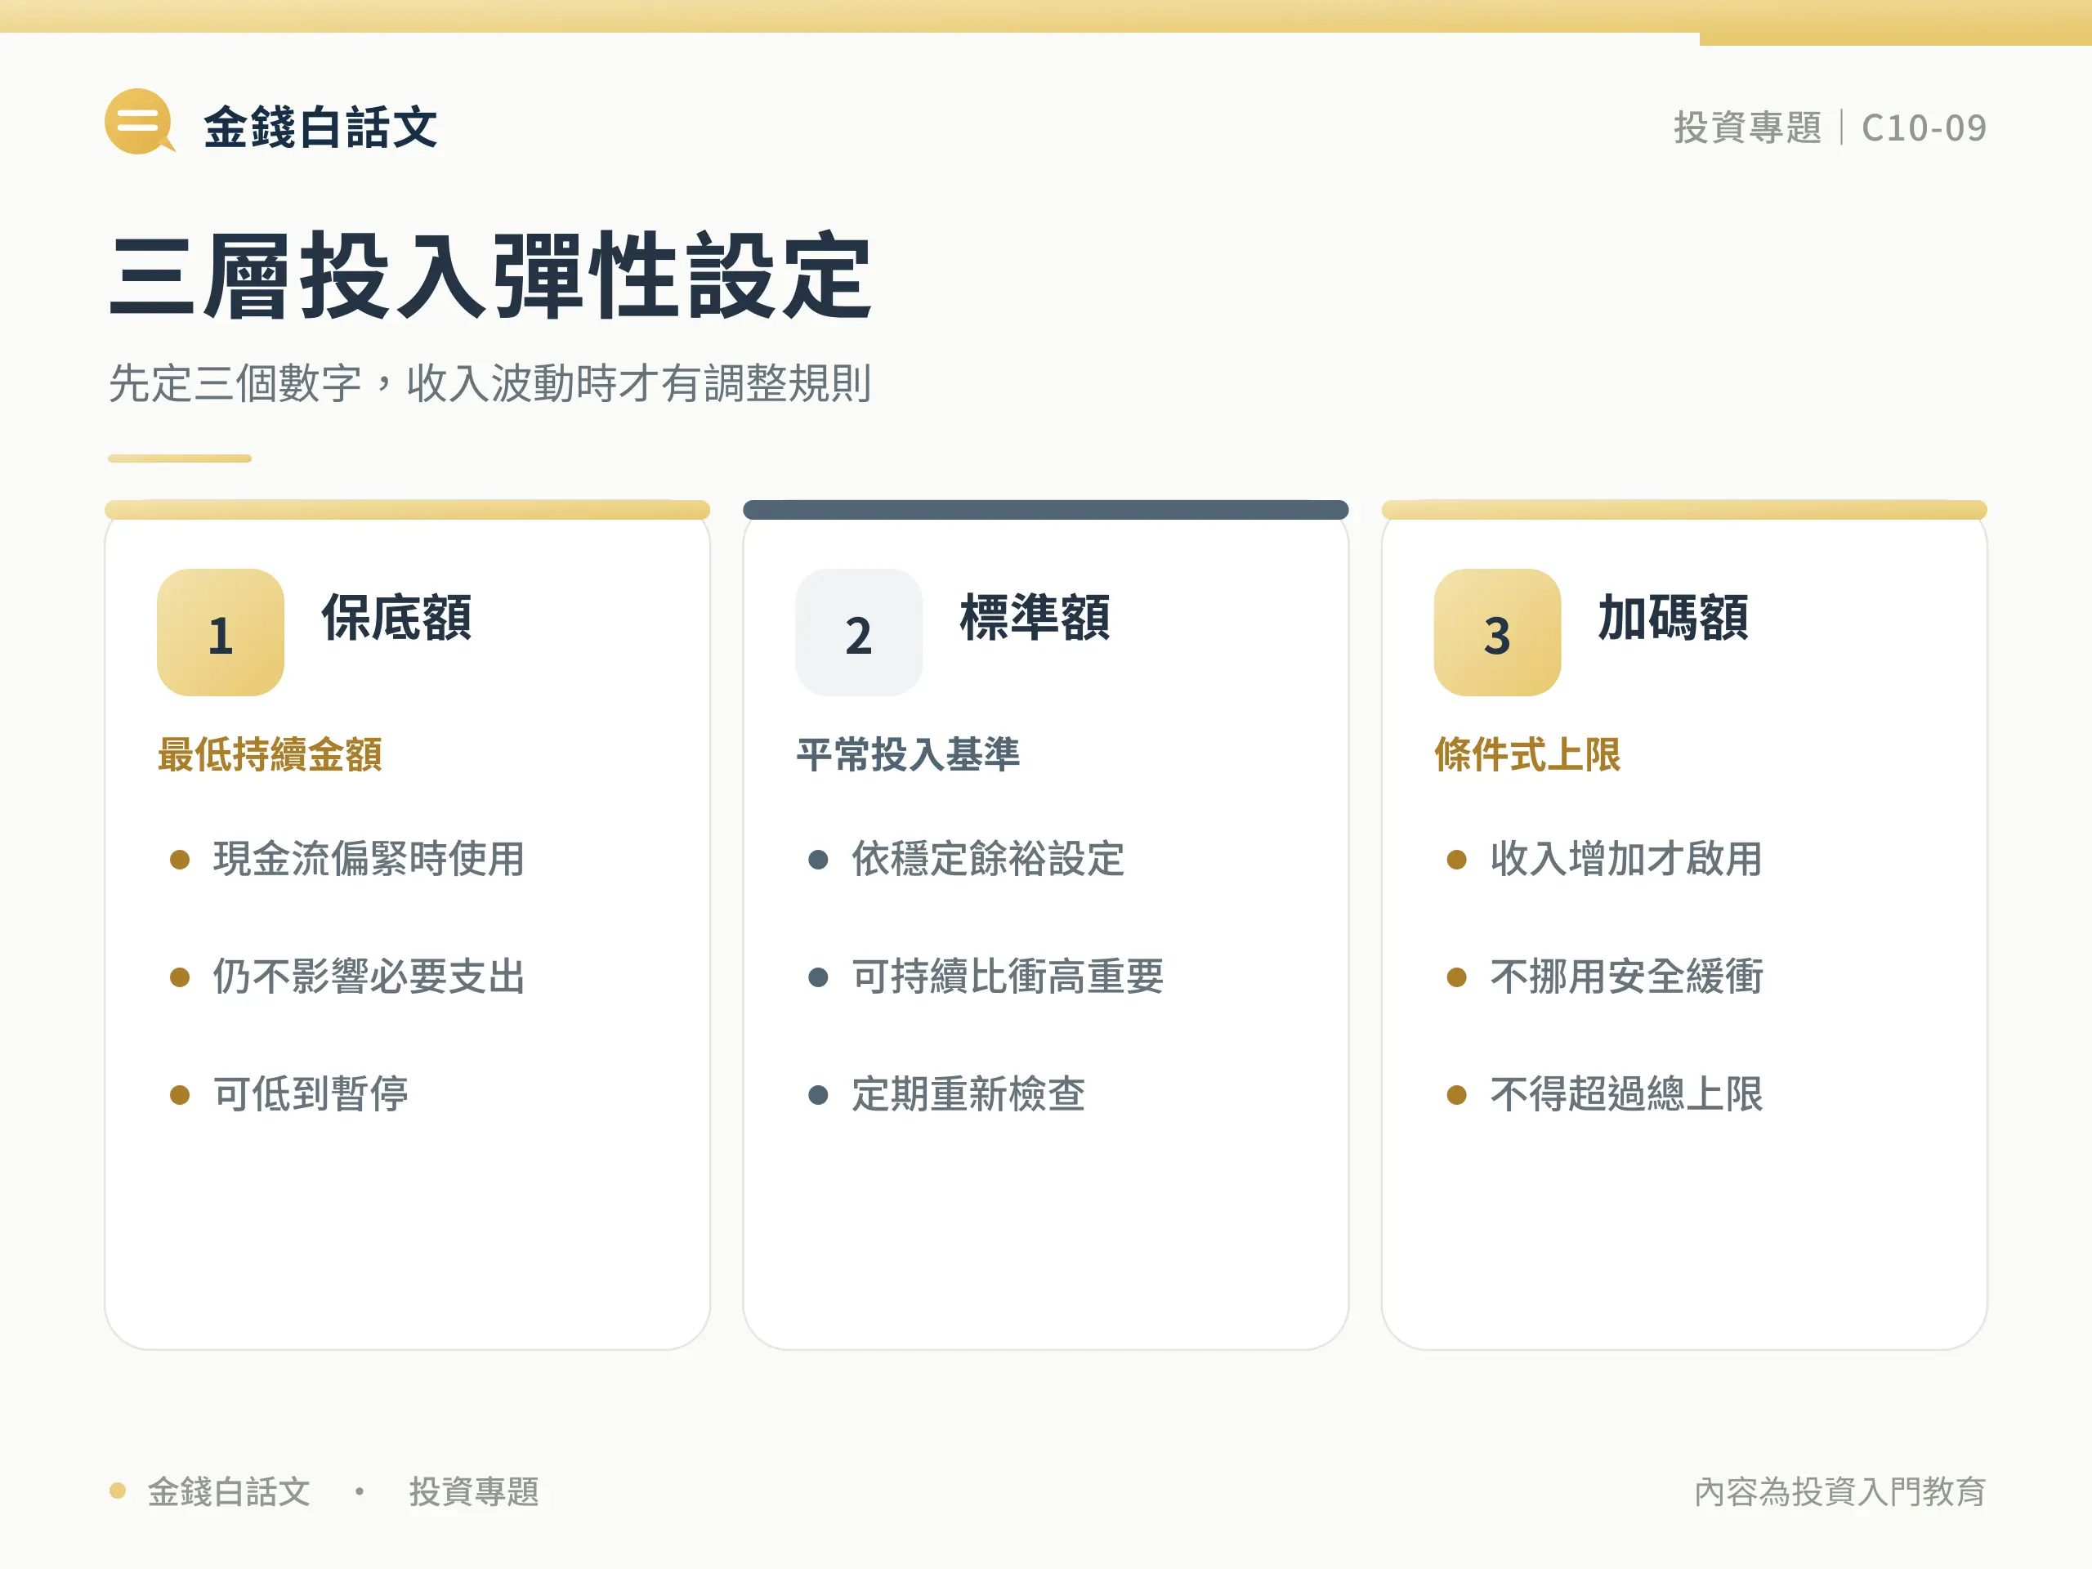The height and width of the screenshot is (1569, 2092).
Task: Click the number 3 badge for 加碼額
Action: [x=1497, y=632]
